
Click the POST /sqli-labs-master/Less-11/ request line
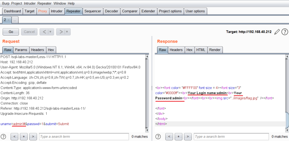33,57
